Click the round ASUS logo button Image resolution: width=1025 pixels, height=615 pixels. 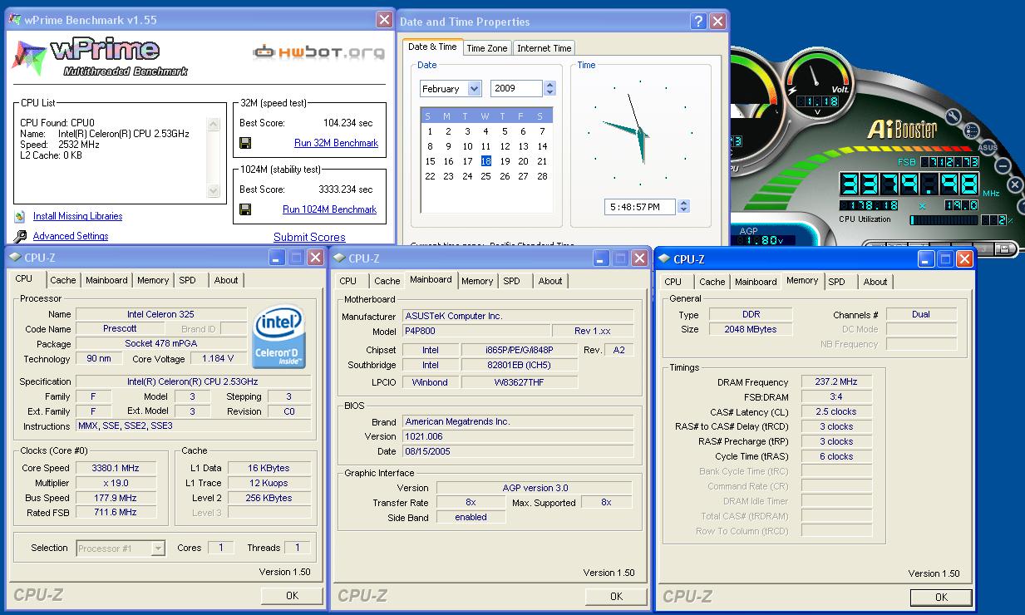click(x=987, y=147)
